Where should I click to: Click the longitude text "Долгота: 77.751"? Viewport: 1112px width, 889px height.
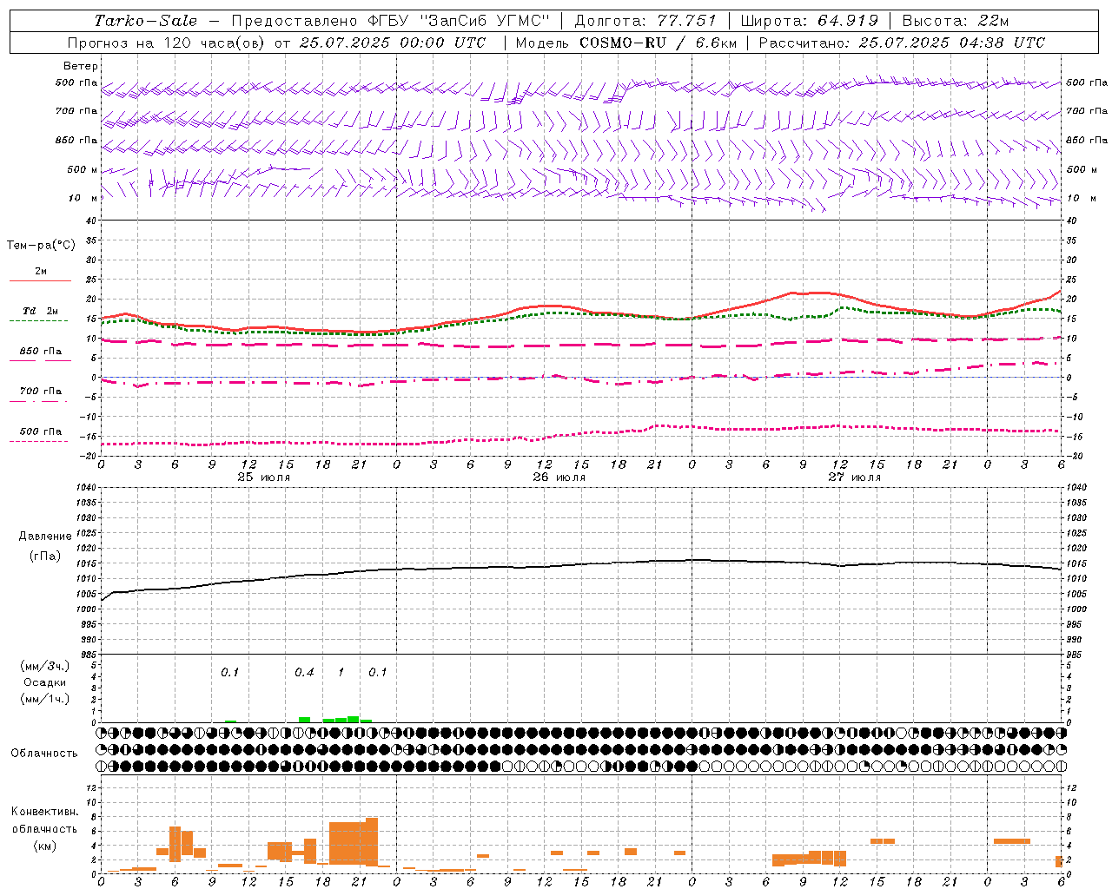(645, 21)
